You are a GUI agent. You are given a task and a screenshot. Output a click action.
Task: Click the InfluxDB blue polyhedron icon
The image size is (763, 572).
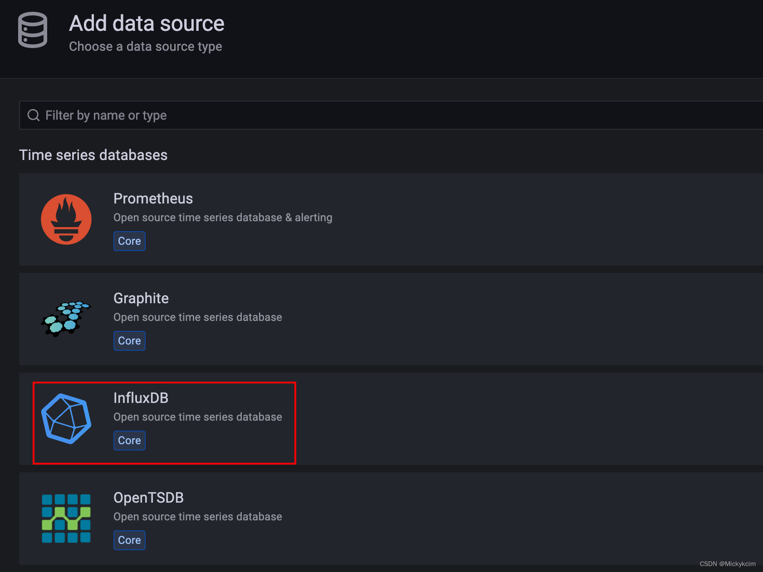coord(66,419)
